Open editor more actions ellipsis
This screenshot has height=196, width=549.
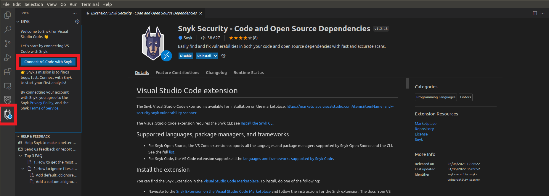(542, 13)
